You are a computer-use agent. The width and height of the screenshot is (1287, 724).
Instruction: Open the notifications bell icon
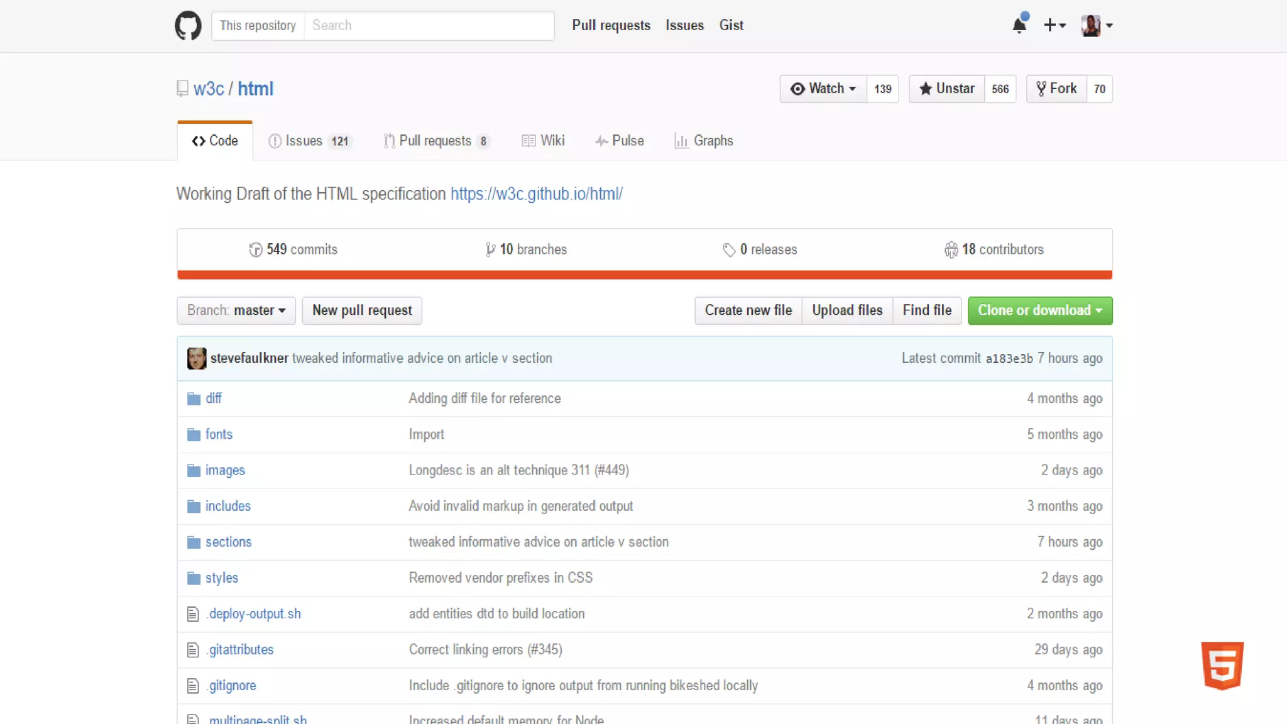[x=1019, y=25]
